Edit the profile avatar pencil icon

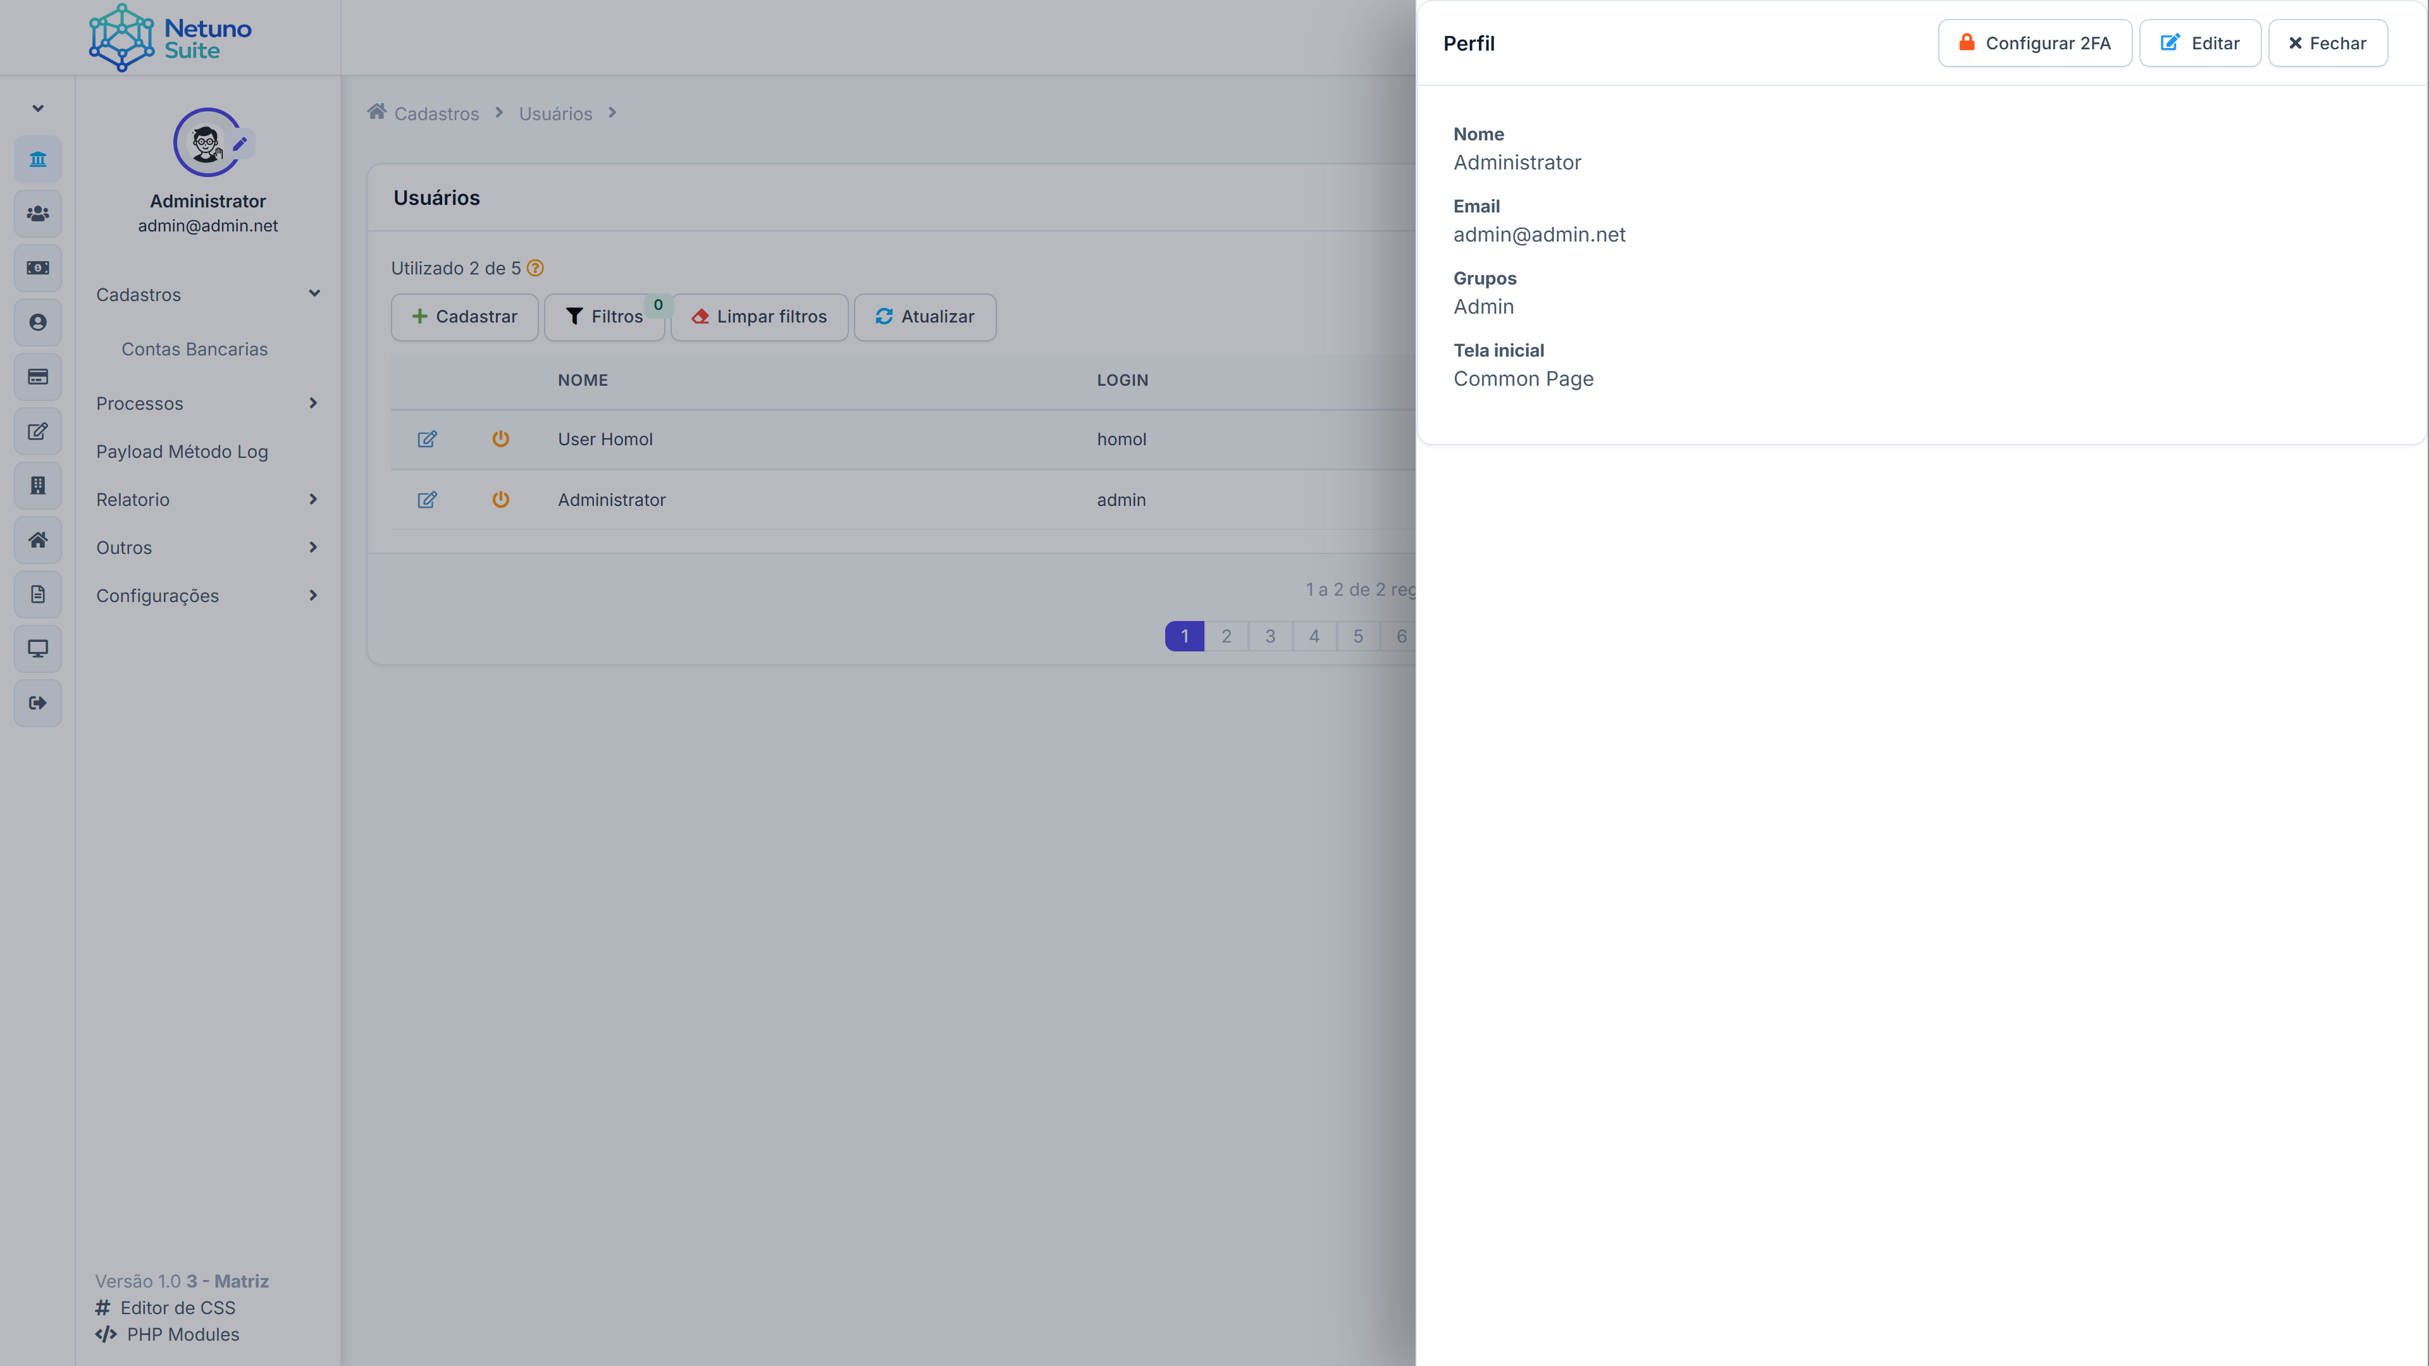pos(240,144)
